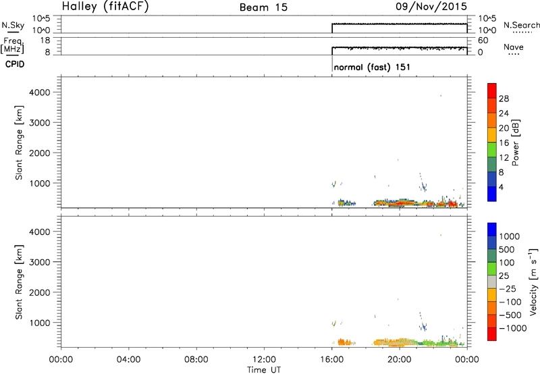
Task: Pick the red bottom segment of velocity colorbar
Action: tap(492, 334)
